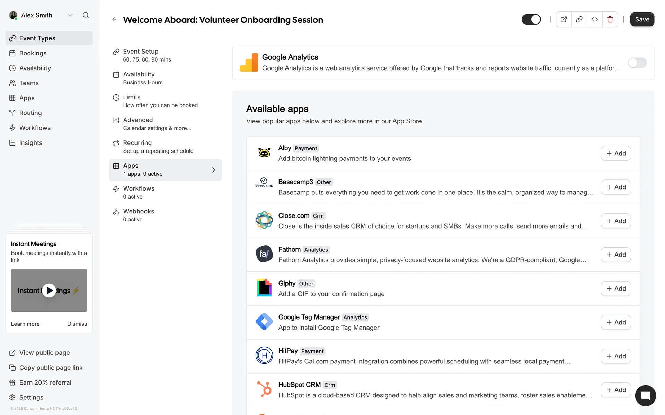This screenshot has height=415, width=665.
Task: Click the Google Tag Manager logo
Action: (264, 322)
